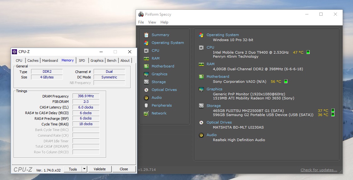Screen dimensions: 353x180
Task: Click the Motherboard icon in summary pane
Action: tap(201, 77)
